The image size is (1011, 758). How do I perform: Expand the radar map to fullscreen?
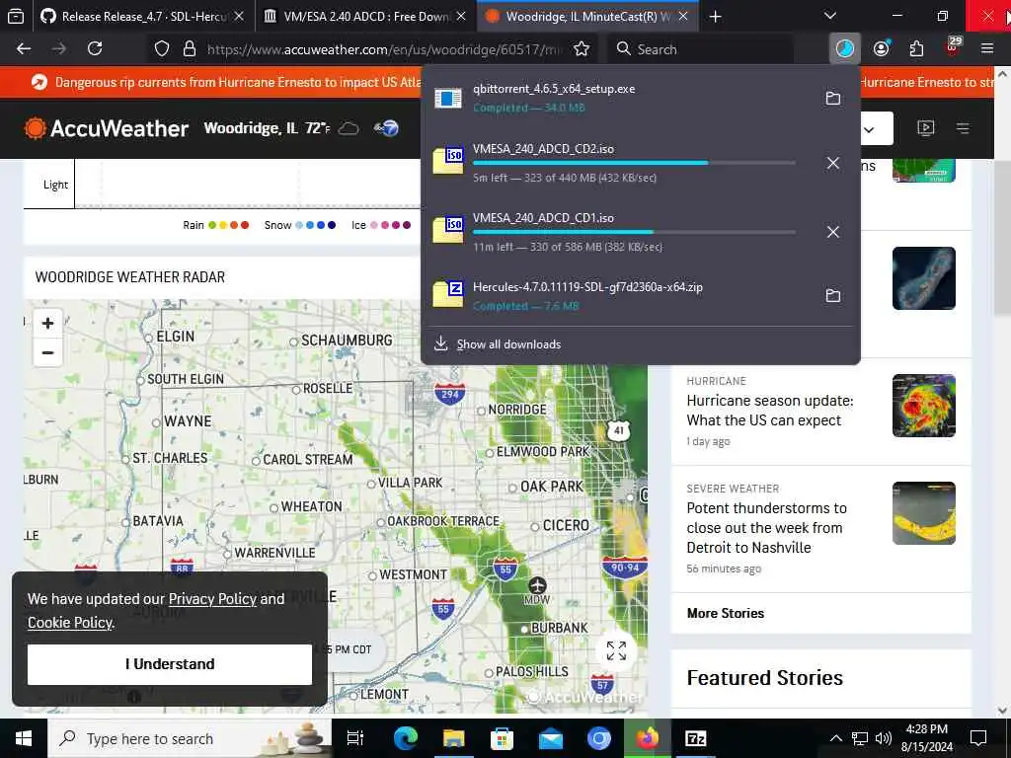click(x=616, y=651)
